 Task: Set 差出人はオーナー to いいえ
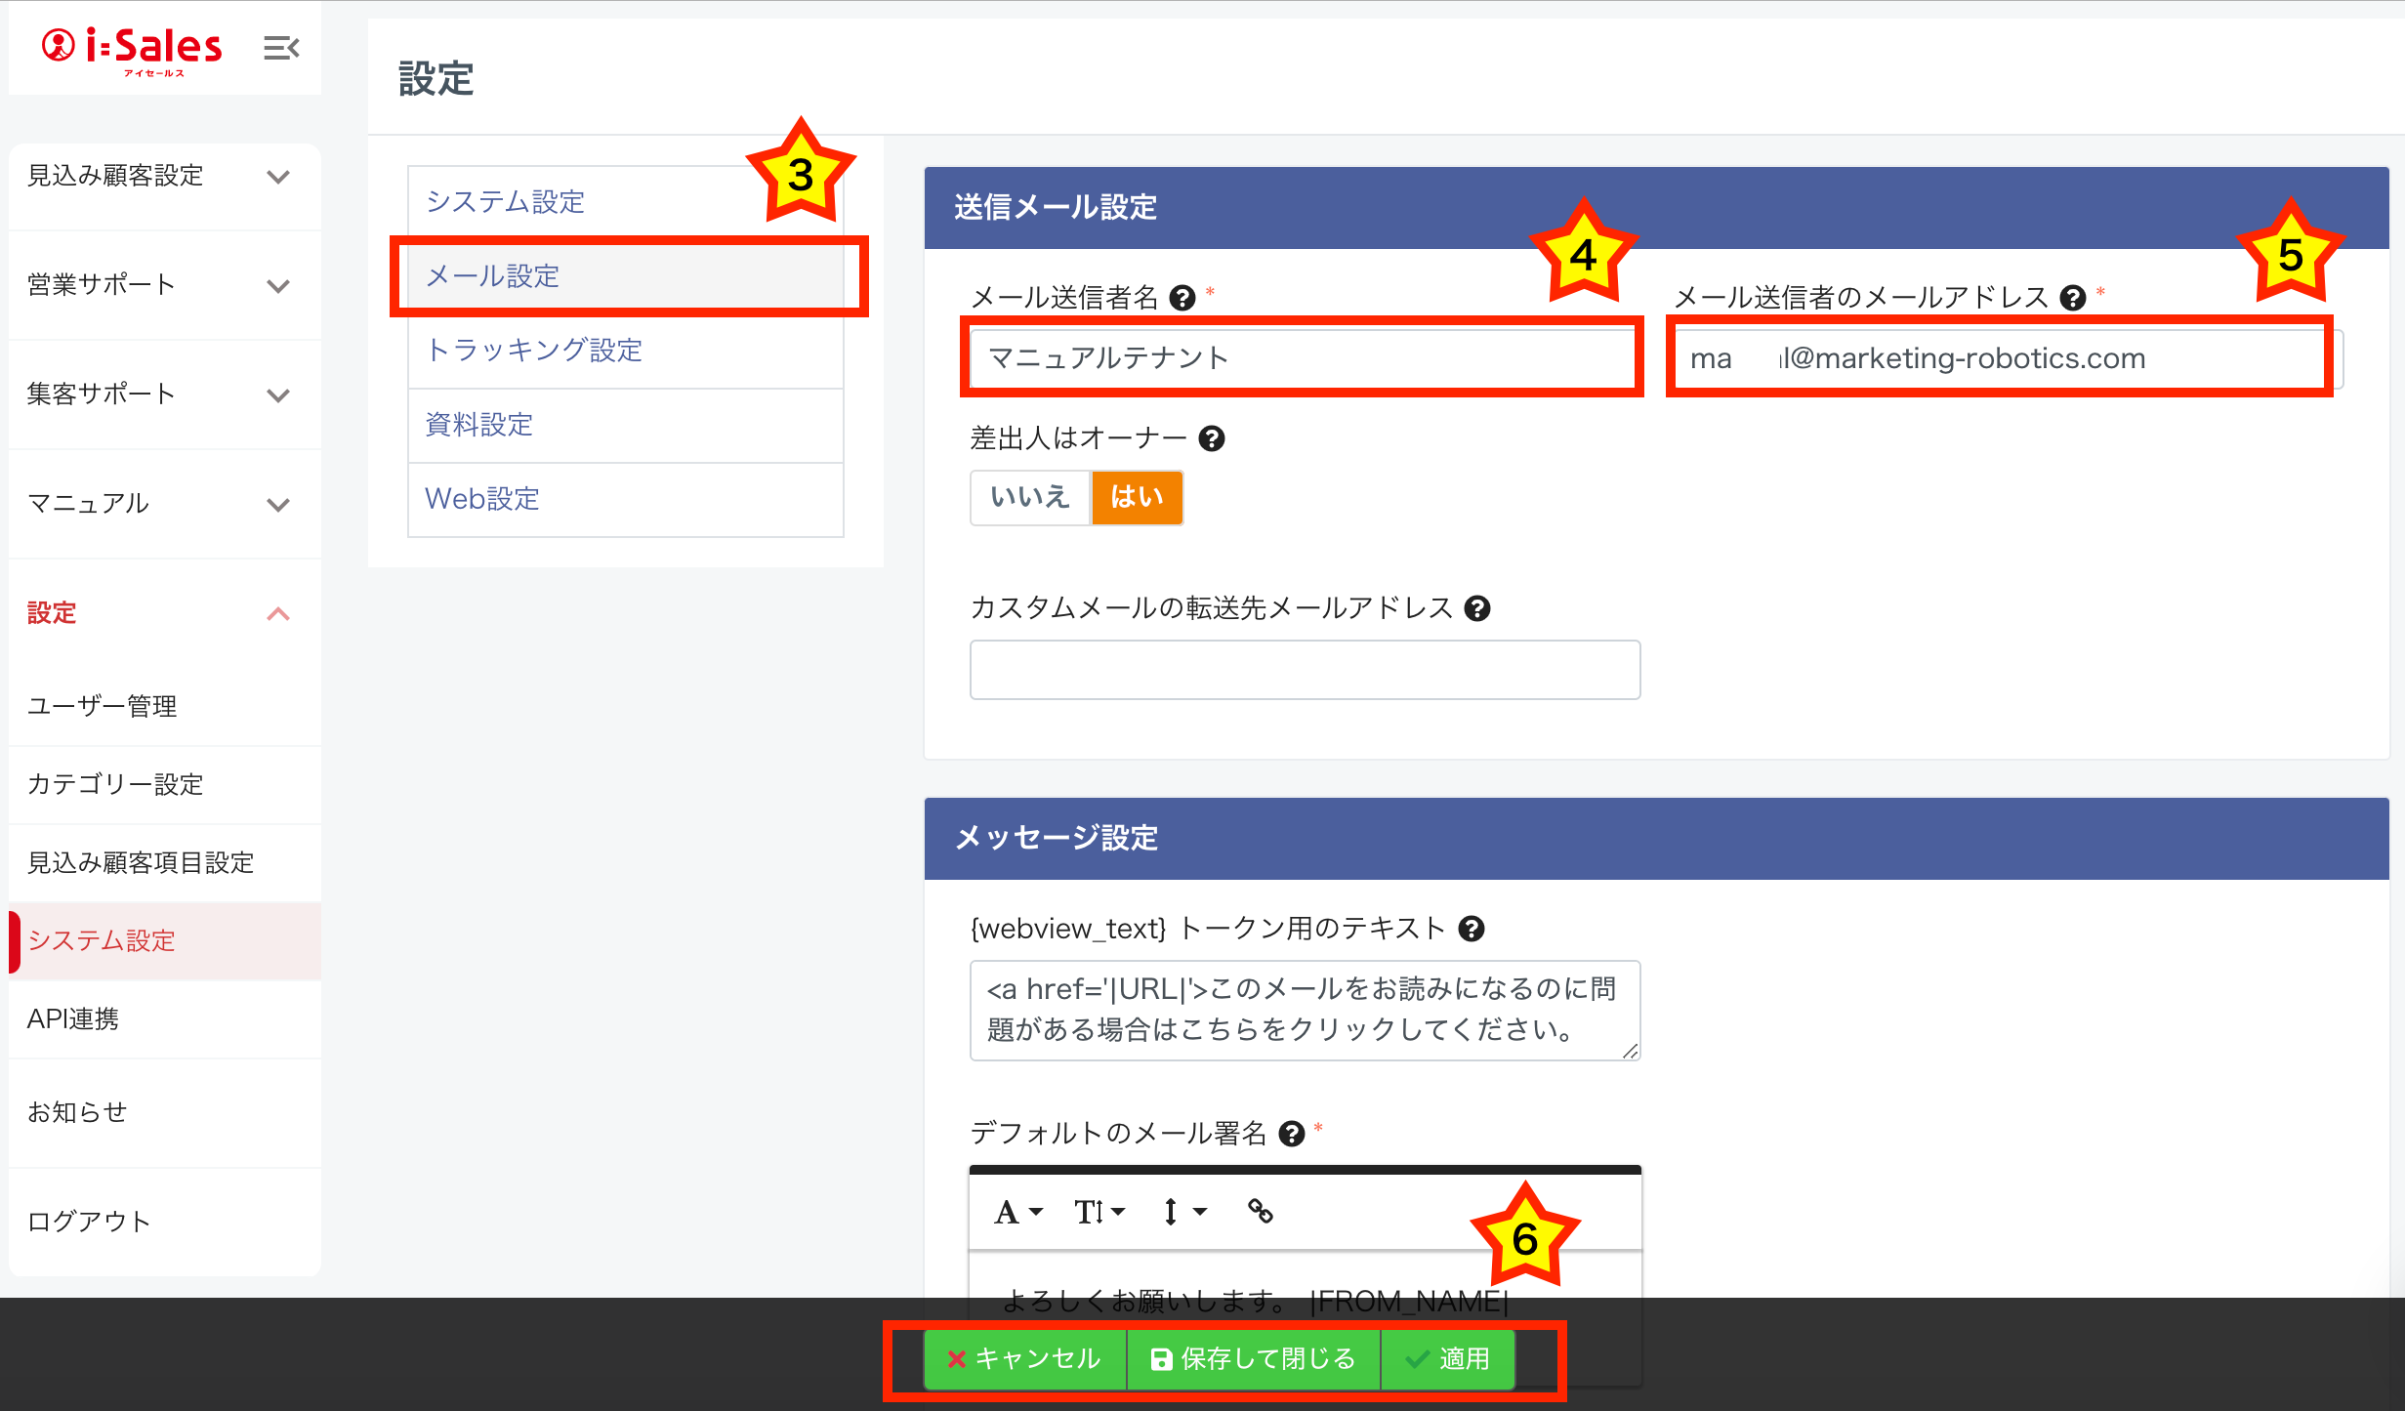click(x=1030, y=497)
